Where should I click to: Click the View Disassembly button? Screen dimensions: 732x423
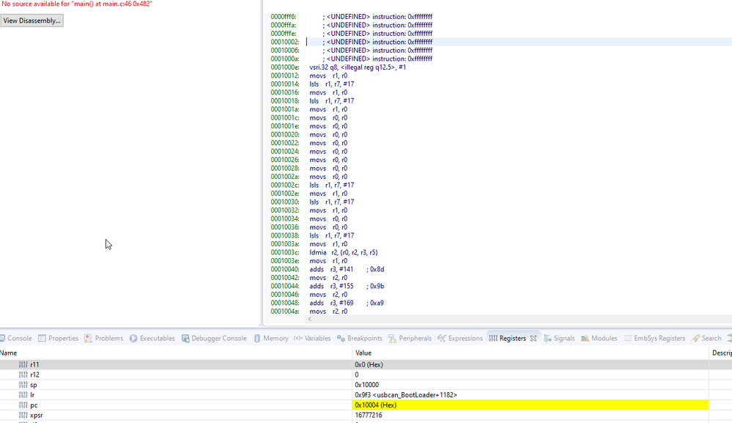32,21
